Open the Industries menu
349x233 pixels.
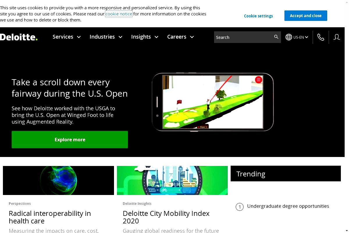102,37
